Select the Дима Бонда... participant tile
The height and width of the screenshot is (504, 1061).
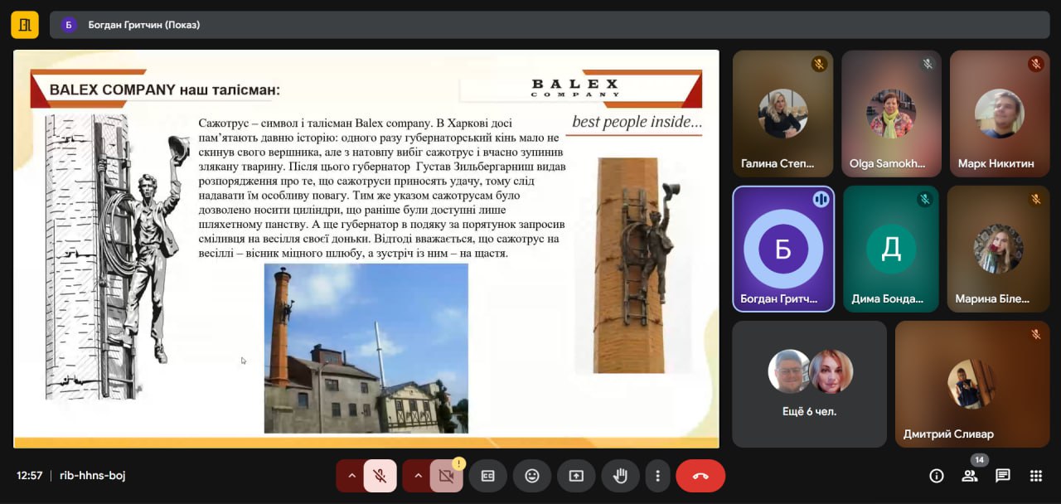pyautogui.click(x=891, y=249)
